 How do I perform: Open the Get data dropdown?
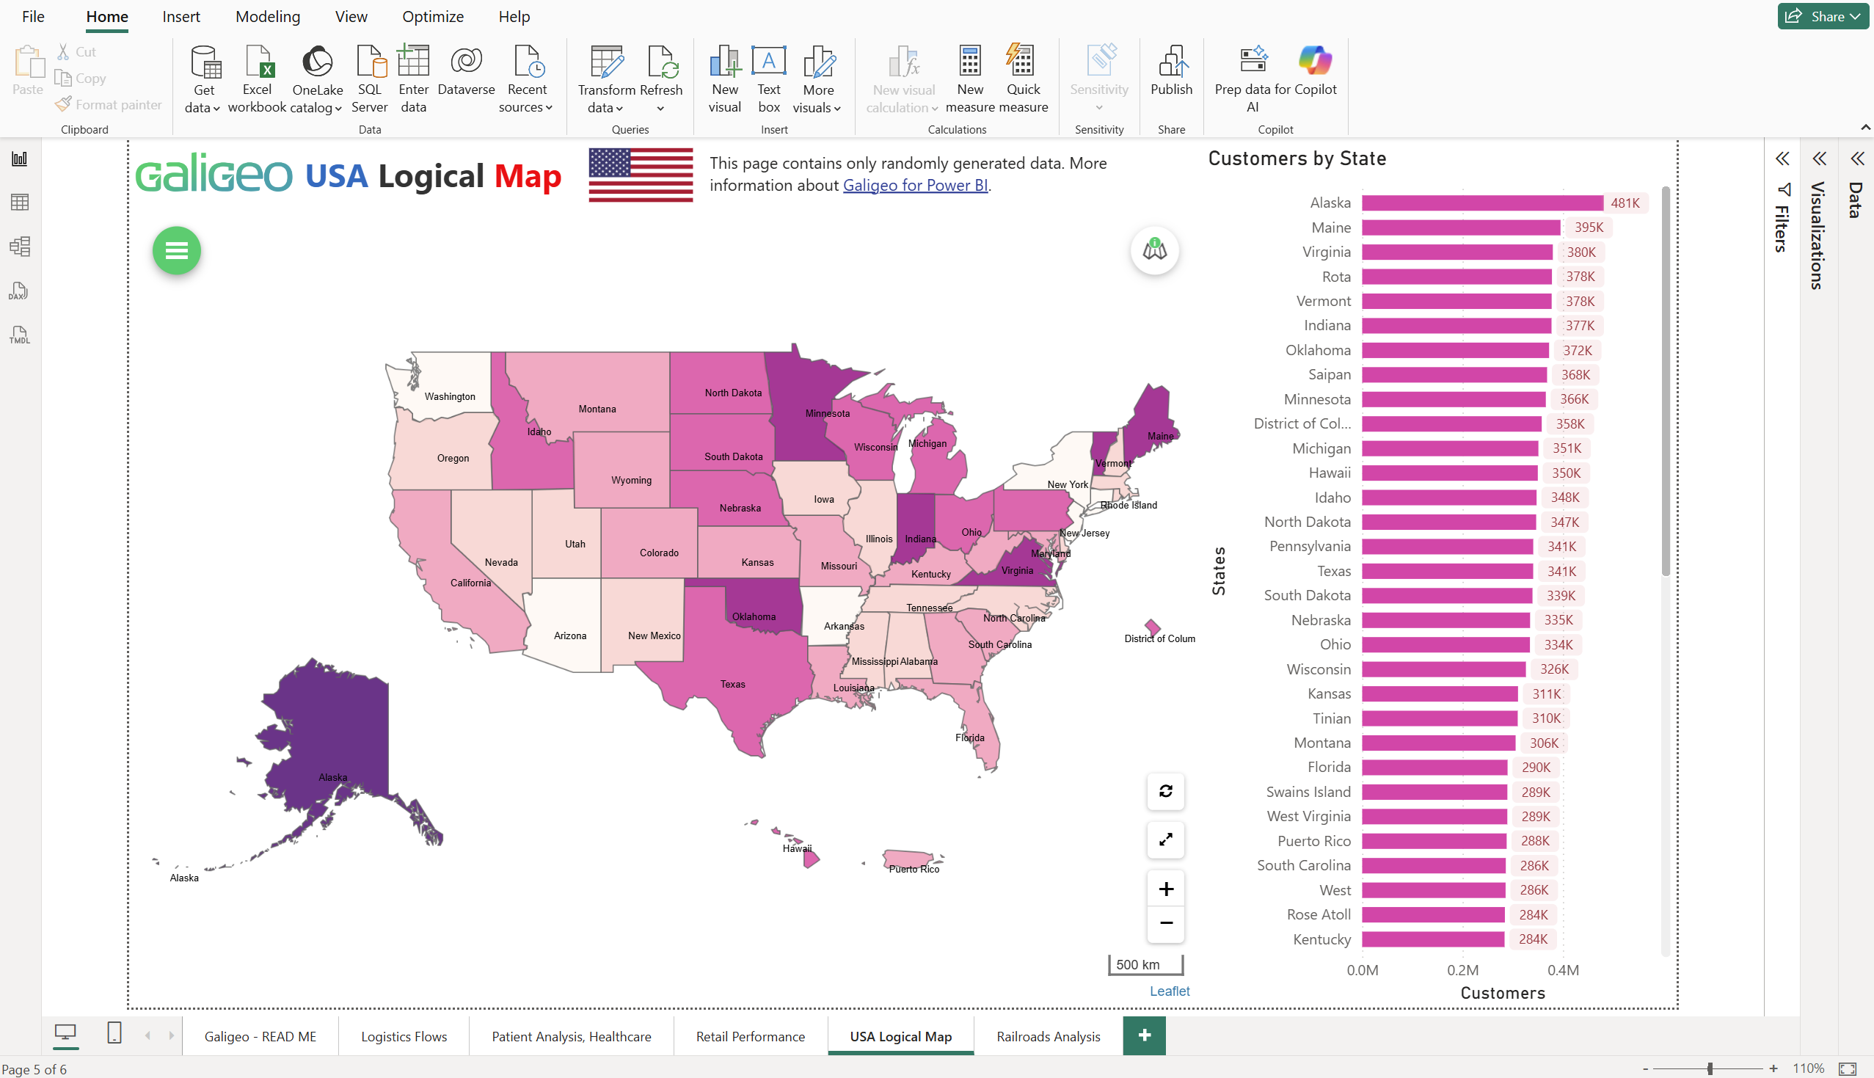(x=203, y=98)
